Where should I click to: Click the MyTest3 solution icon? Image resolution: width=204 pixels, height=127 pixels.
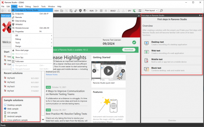click(5, 78)
